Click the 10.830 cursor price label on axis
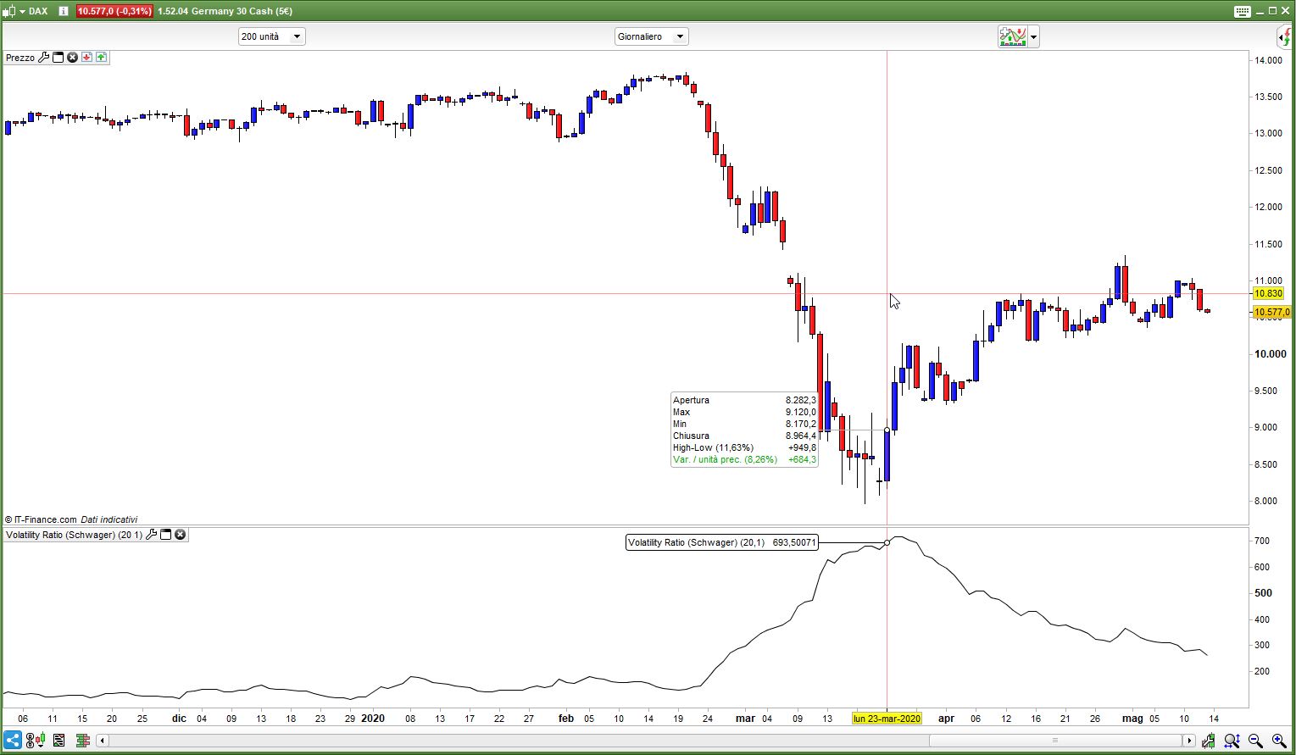The height and width of the screenshot is (755, 1296). pos(1268,293)
